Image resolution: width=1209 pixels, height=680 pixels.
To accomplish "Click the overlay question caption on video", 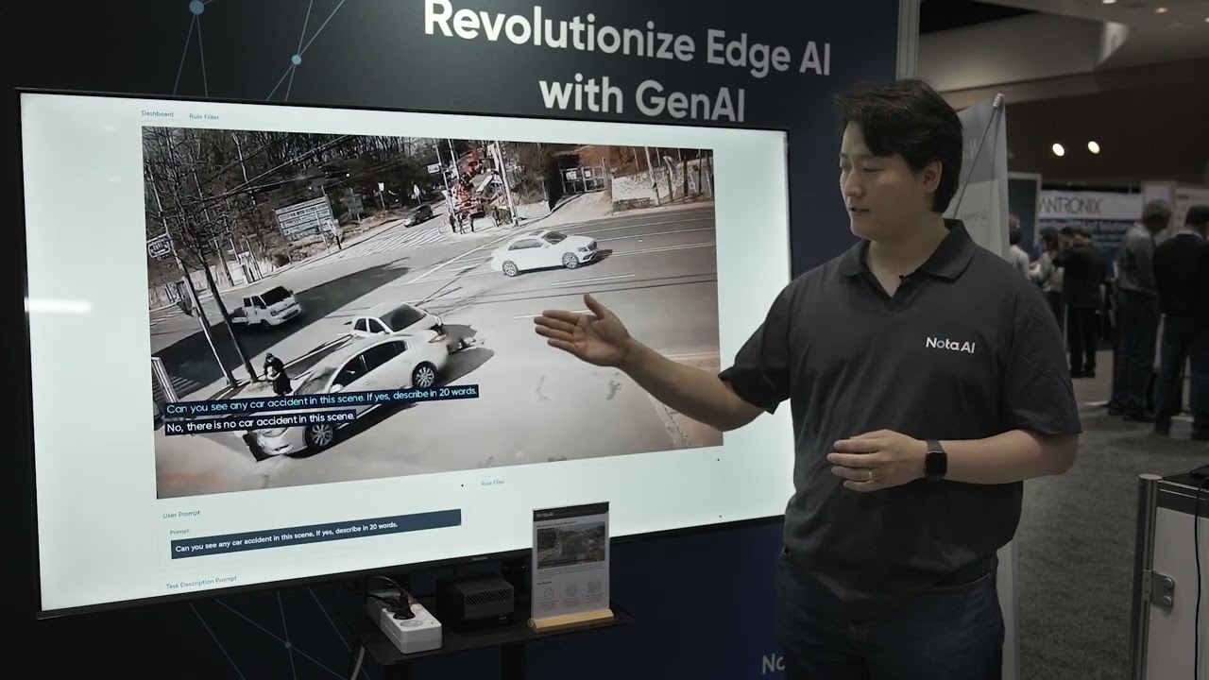I will click(321, 399).
